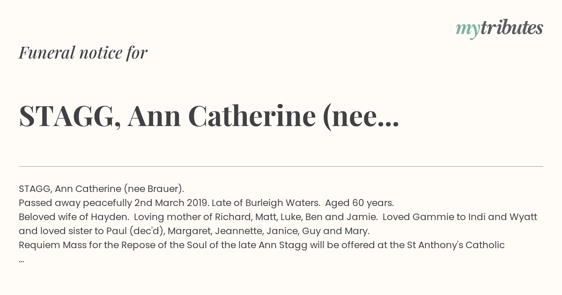This screenshot has height=295, width=562.
Task: Select the "Funeral notice for" subtitle
Action: (x=83, y=52)
